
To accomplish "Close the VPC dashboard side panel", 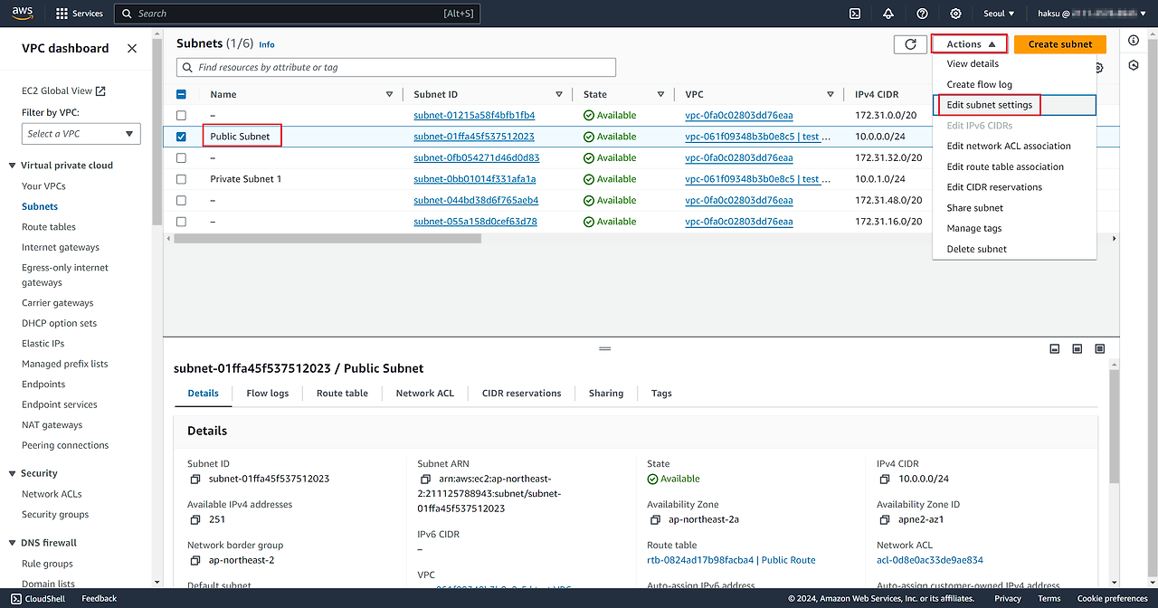I will coord(132,49).
